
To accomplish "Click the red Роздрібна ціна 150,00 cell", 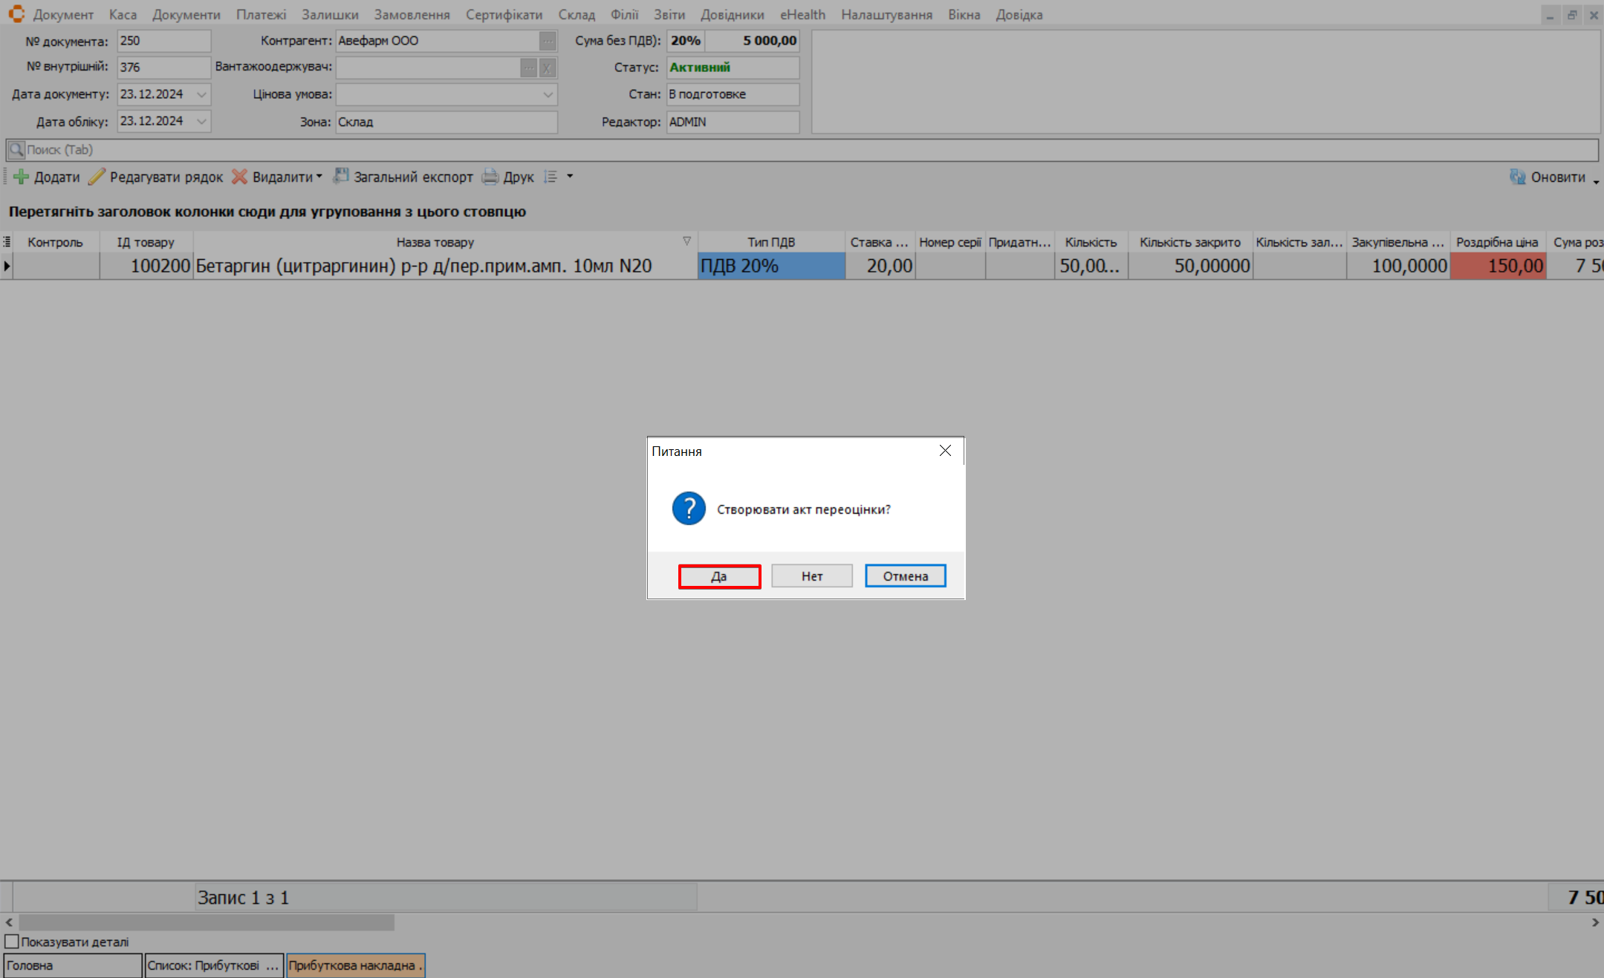I will pos(1497,266).
